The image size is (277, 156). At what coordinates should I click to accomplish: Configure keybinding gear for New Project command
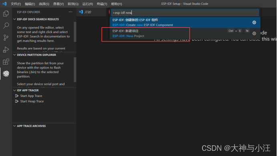tap(254, 34)
